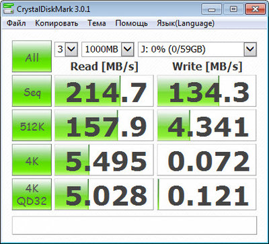
Task: Close the CrystalDiskMark window
Action: click(255, 9)
